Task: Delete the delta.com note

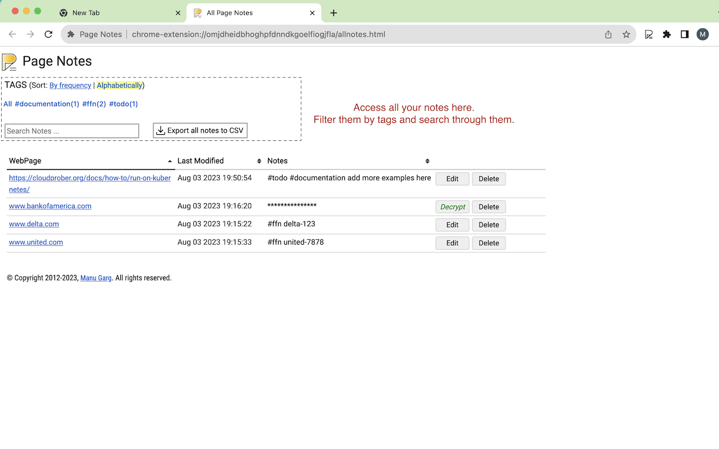Action: (489, 224)
